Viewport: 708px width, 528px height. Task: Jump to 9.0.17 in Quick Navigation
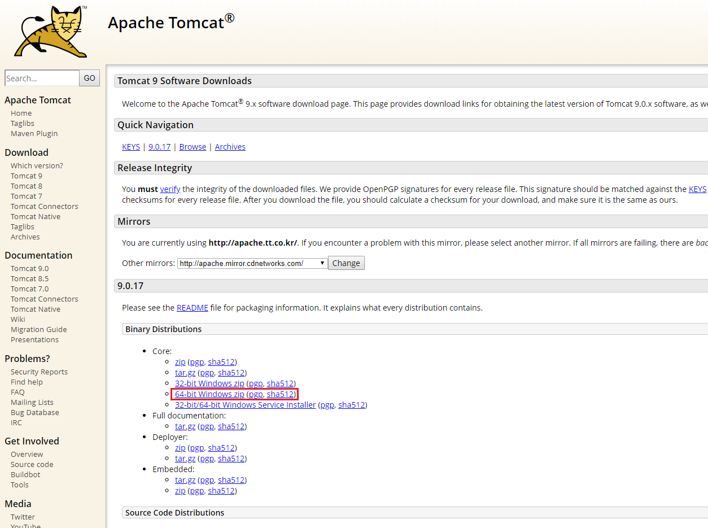pyautogui.click(x=160, y=147)
